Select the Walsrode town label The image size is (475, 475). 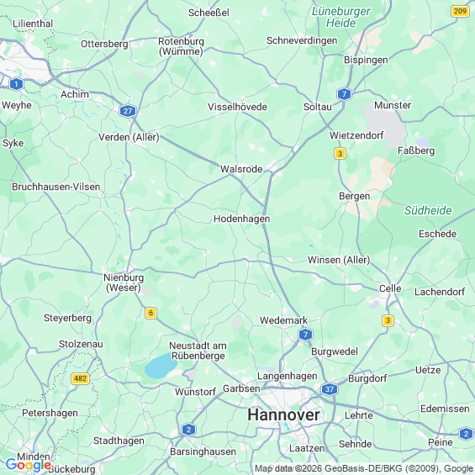click(241, 169)
